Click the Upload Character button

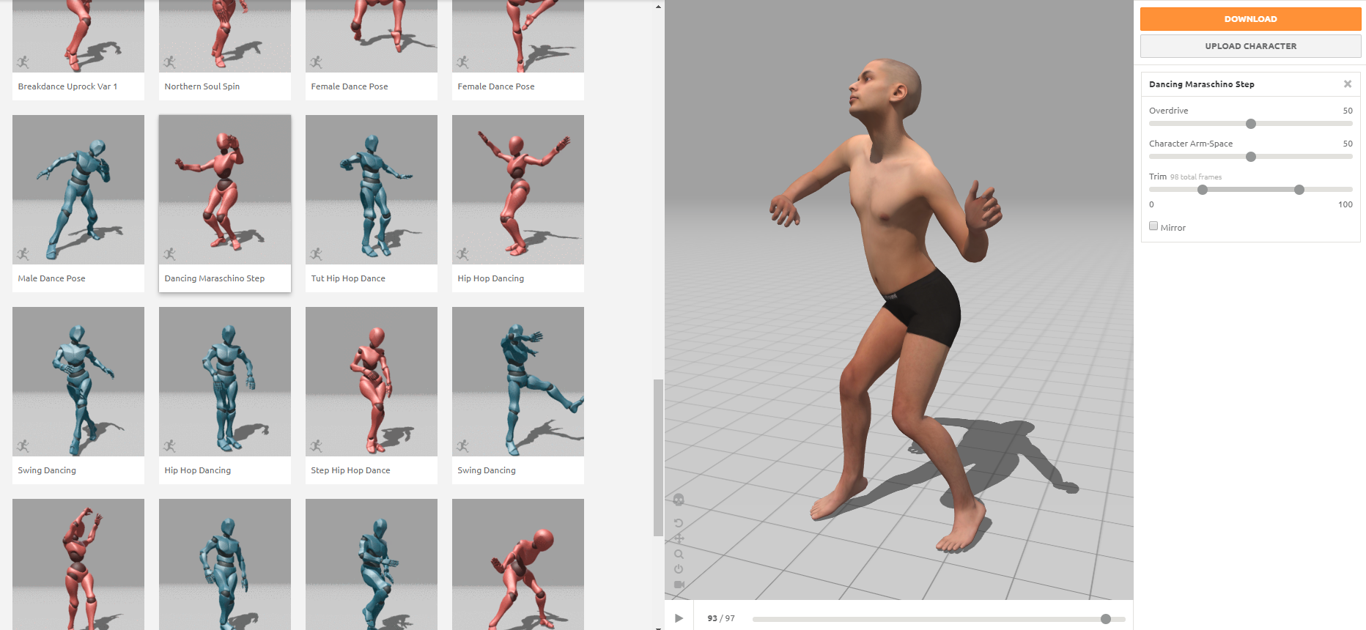(x=1250, y=46)
